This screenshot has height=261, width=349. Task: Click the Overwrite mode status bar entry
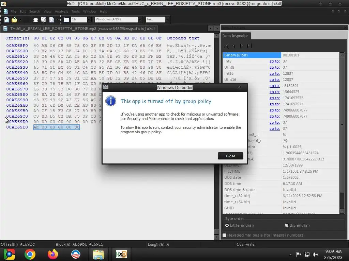(x=245, y=244)
